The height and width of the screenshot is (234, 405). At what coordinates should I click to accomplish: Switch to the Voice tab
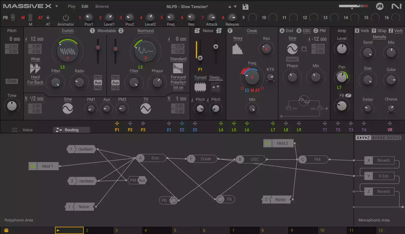[28, 130]
